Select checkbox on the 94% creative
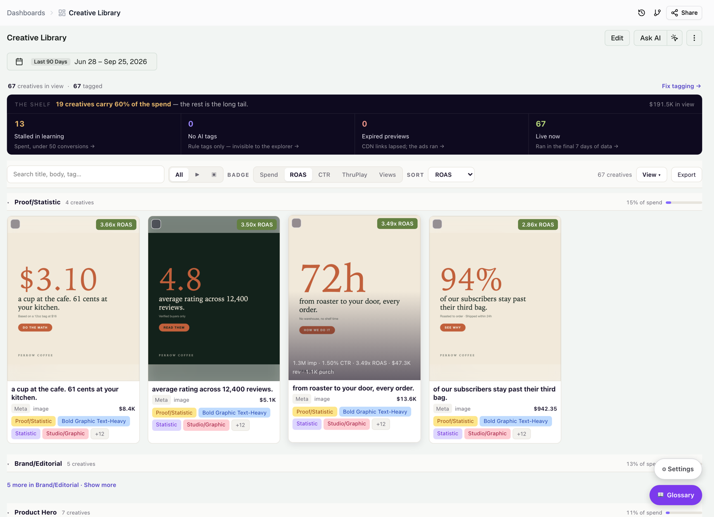This screenshot has height=517, width=714. pyautogui.click(x=437, y=224)
